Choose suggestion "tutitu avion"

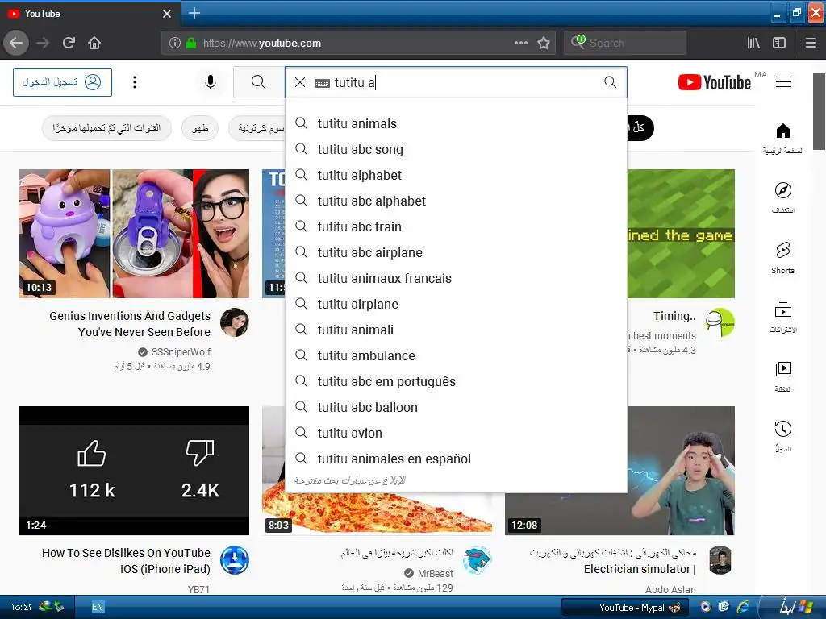pyautogui.click(x=457, y=433)
